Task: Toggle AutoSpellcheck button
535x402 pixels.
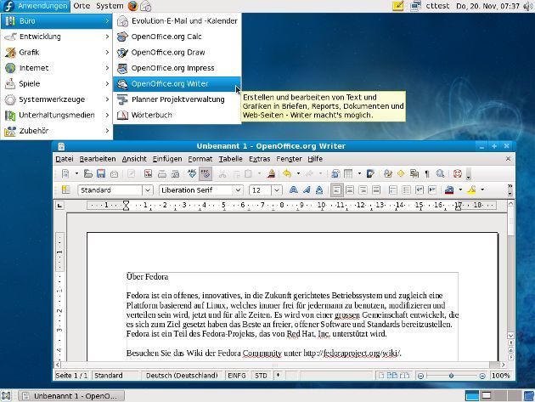Action: 206,174
